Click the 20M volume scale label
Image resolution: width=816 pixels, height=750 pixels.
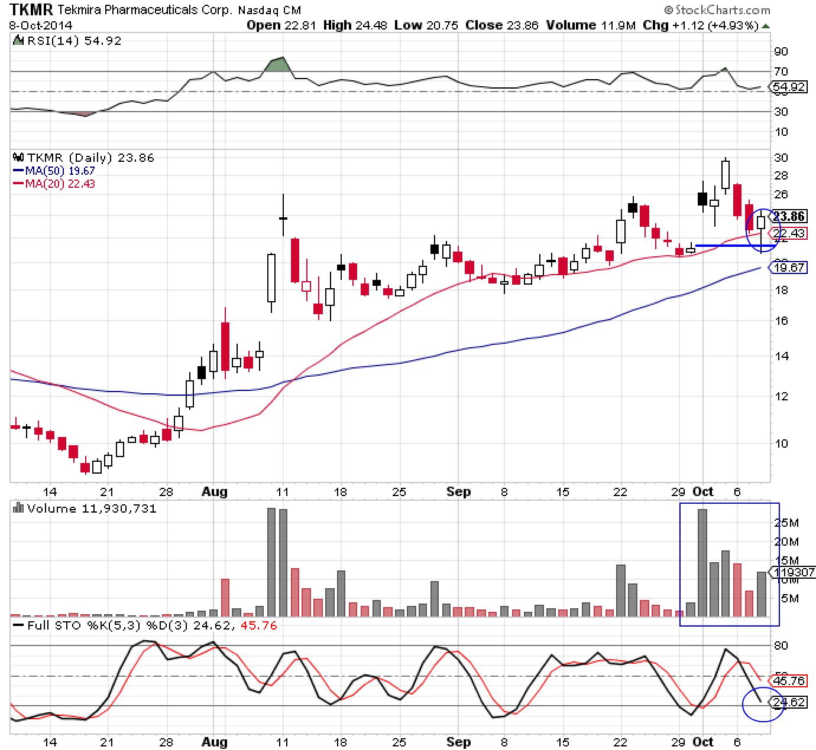point(787,542)
